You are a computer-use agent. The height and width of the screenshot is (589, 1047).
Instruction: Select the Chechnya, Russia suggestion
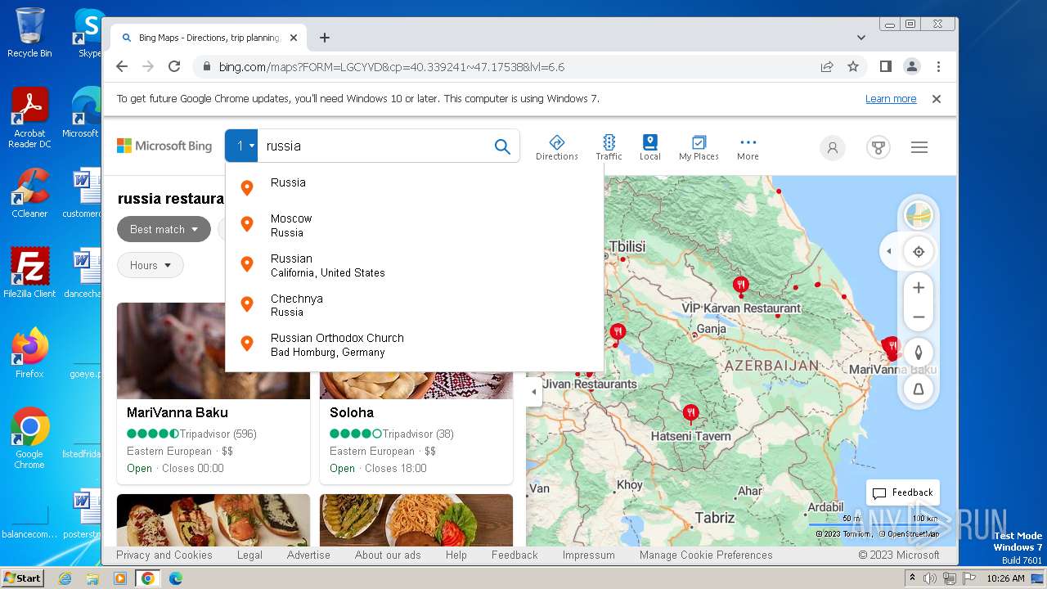415,305
